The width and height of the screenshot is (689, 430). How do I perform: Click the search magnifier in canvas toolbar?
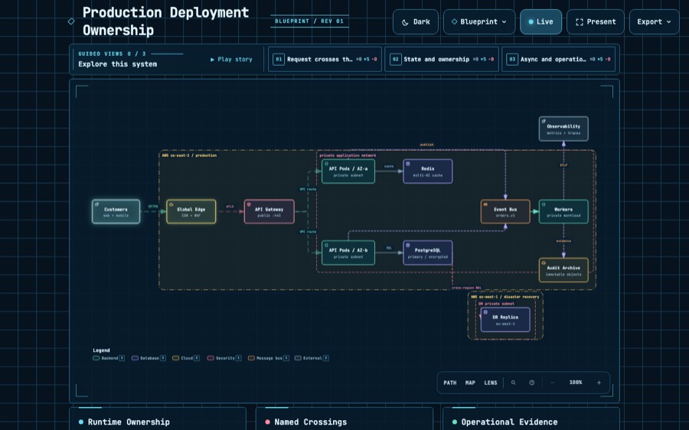click(x=513, y=383)
